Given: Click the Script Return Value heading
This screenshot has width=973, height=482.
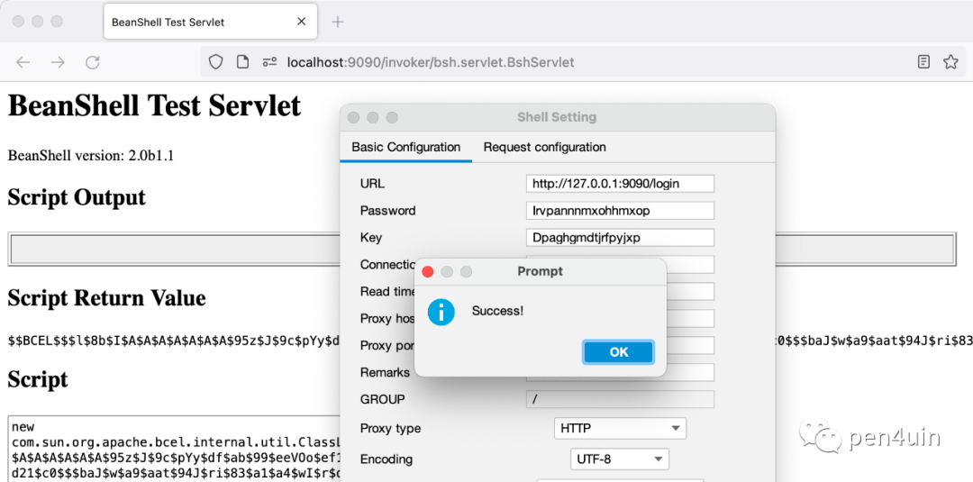Looking at the screenshot, I should 106,298.
